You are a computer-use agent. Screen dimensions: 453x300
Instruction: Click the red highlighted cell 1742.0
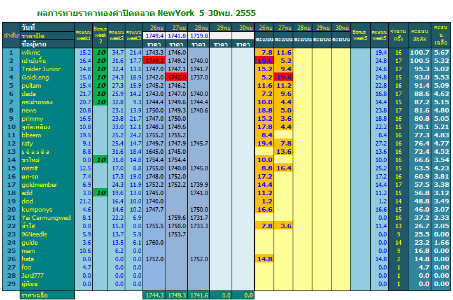(176, 78)
